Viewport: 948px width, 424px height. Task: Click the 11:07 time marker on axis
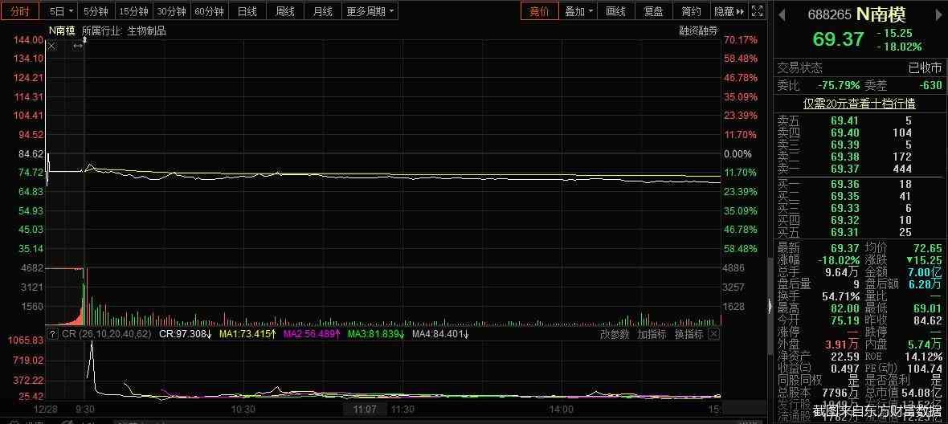[x=365, y=409]
